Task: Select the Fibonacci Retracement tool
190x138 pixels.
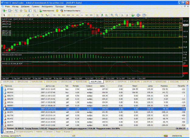Action: tap(33, 15)
